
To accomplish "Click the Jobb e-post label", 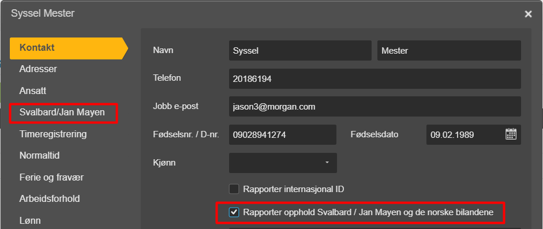I will pyautogui.click(x=175, y=106).
